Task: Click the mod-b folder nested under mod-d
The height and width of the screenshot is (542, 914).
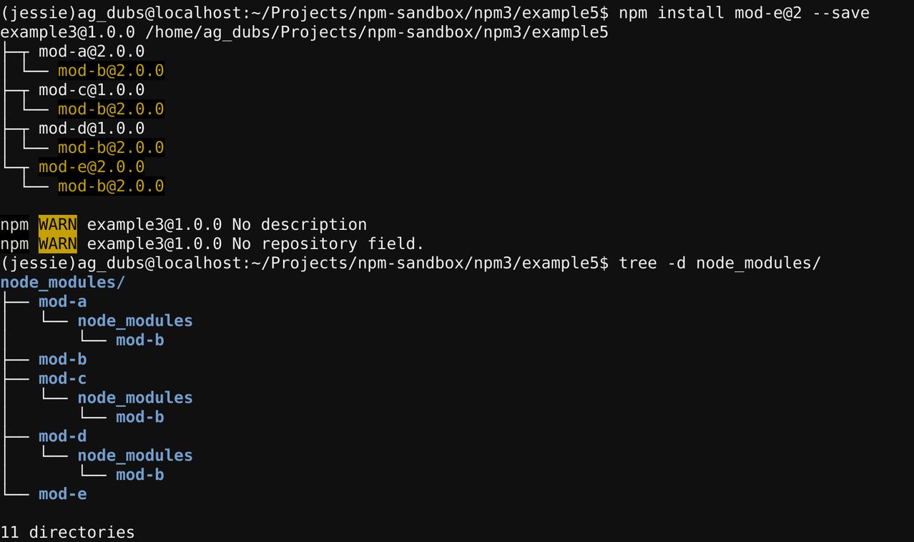Action: (x=140, y=475)
